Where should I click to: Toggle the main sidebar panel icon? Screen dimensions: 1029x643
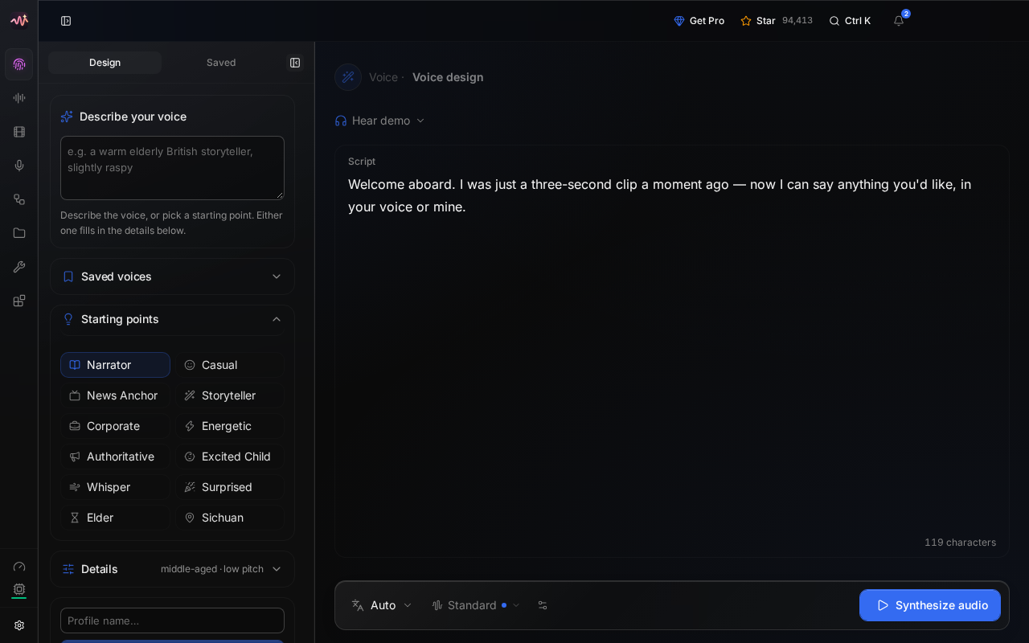pos(66,21)
